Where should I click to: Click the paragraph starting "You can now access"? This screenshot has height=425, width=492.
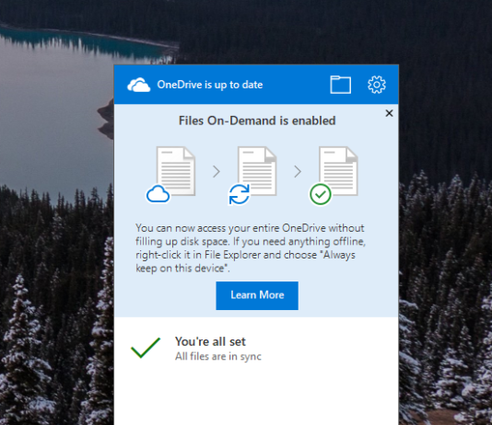(x=251, y=248)
